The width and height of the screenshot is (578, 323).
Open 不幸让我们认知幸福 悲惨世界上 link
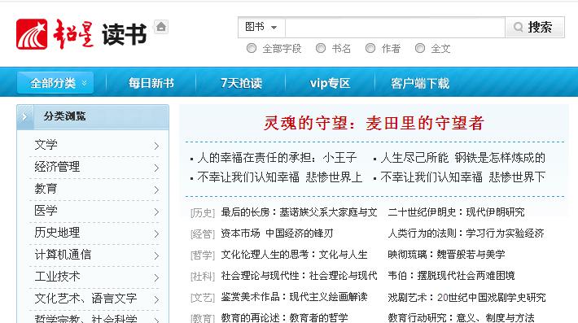click(x=279, y=177)
